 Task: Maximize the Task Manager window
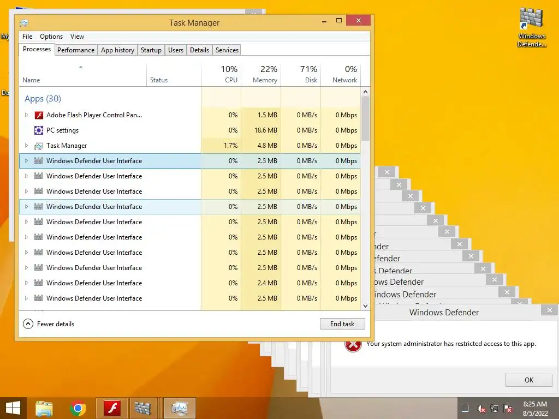tap(339, 21)
